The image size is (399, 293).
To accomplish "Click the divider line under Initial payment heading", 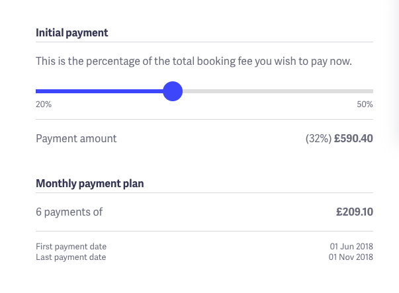I will pos(204,42).
